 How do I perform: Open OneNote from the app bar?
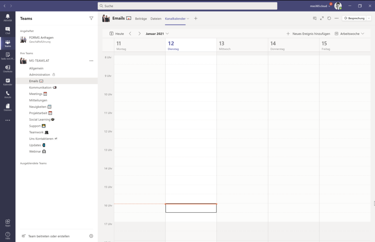coord(8,69)
